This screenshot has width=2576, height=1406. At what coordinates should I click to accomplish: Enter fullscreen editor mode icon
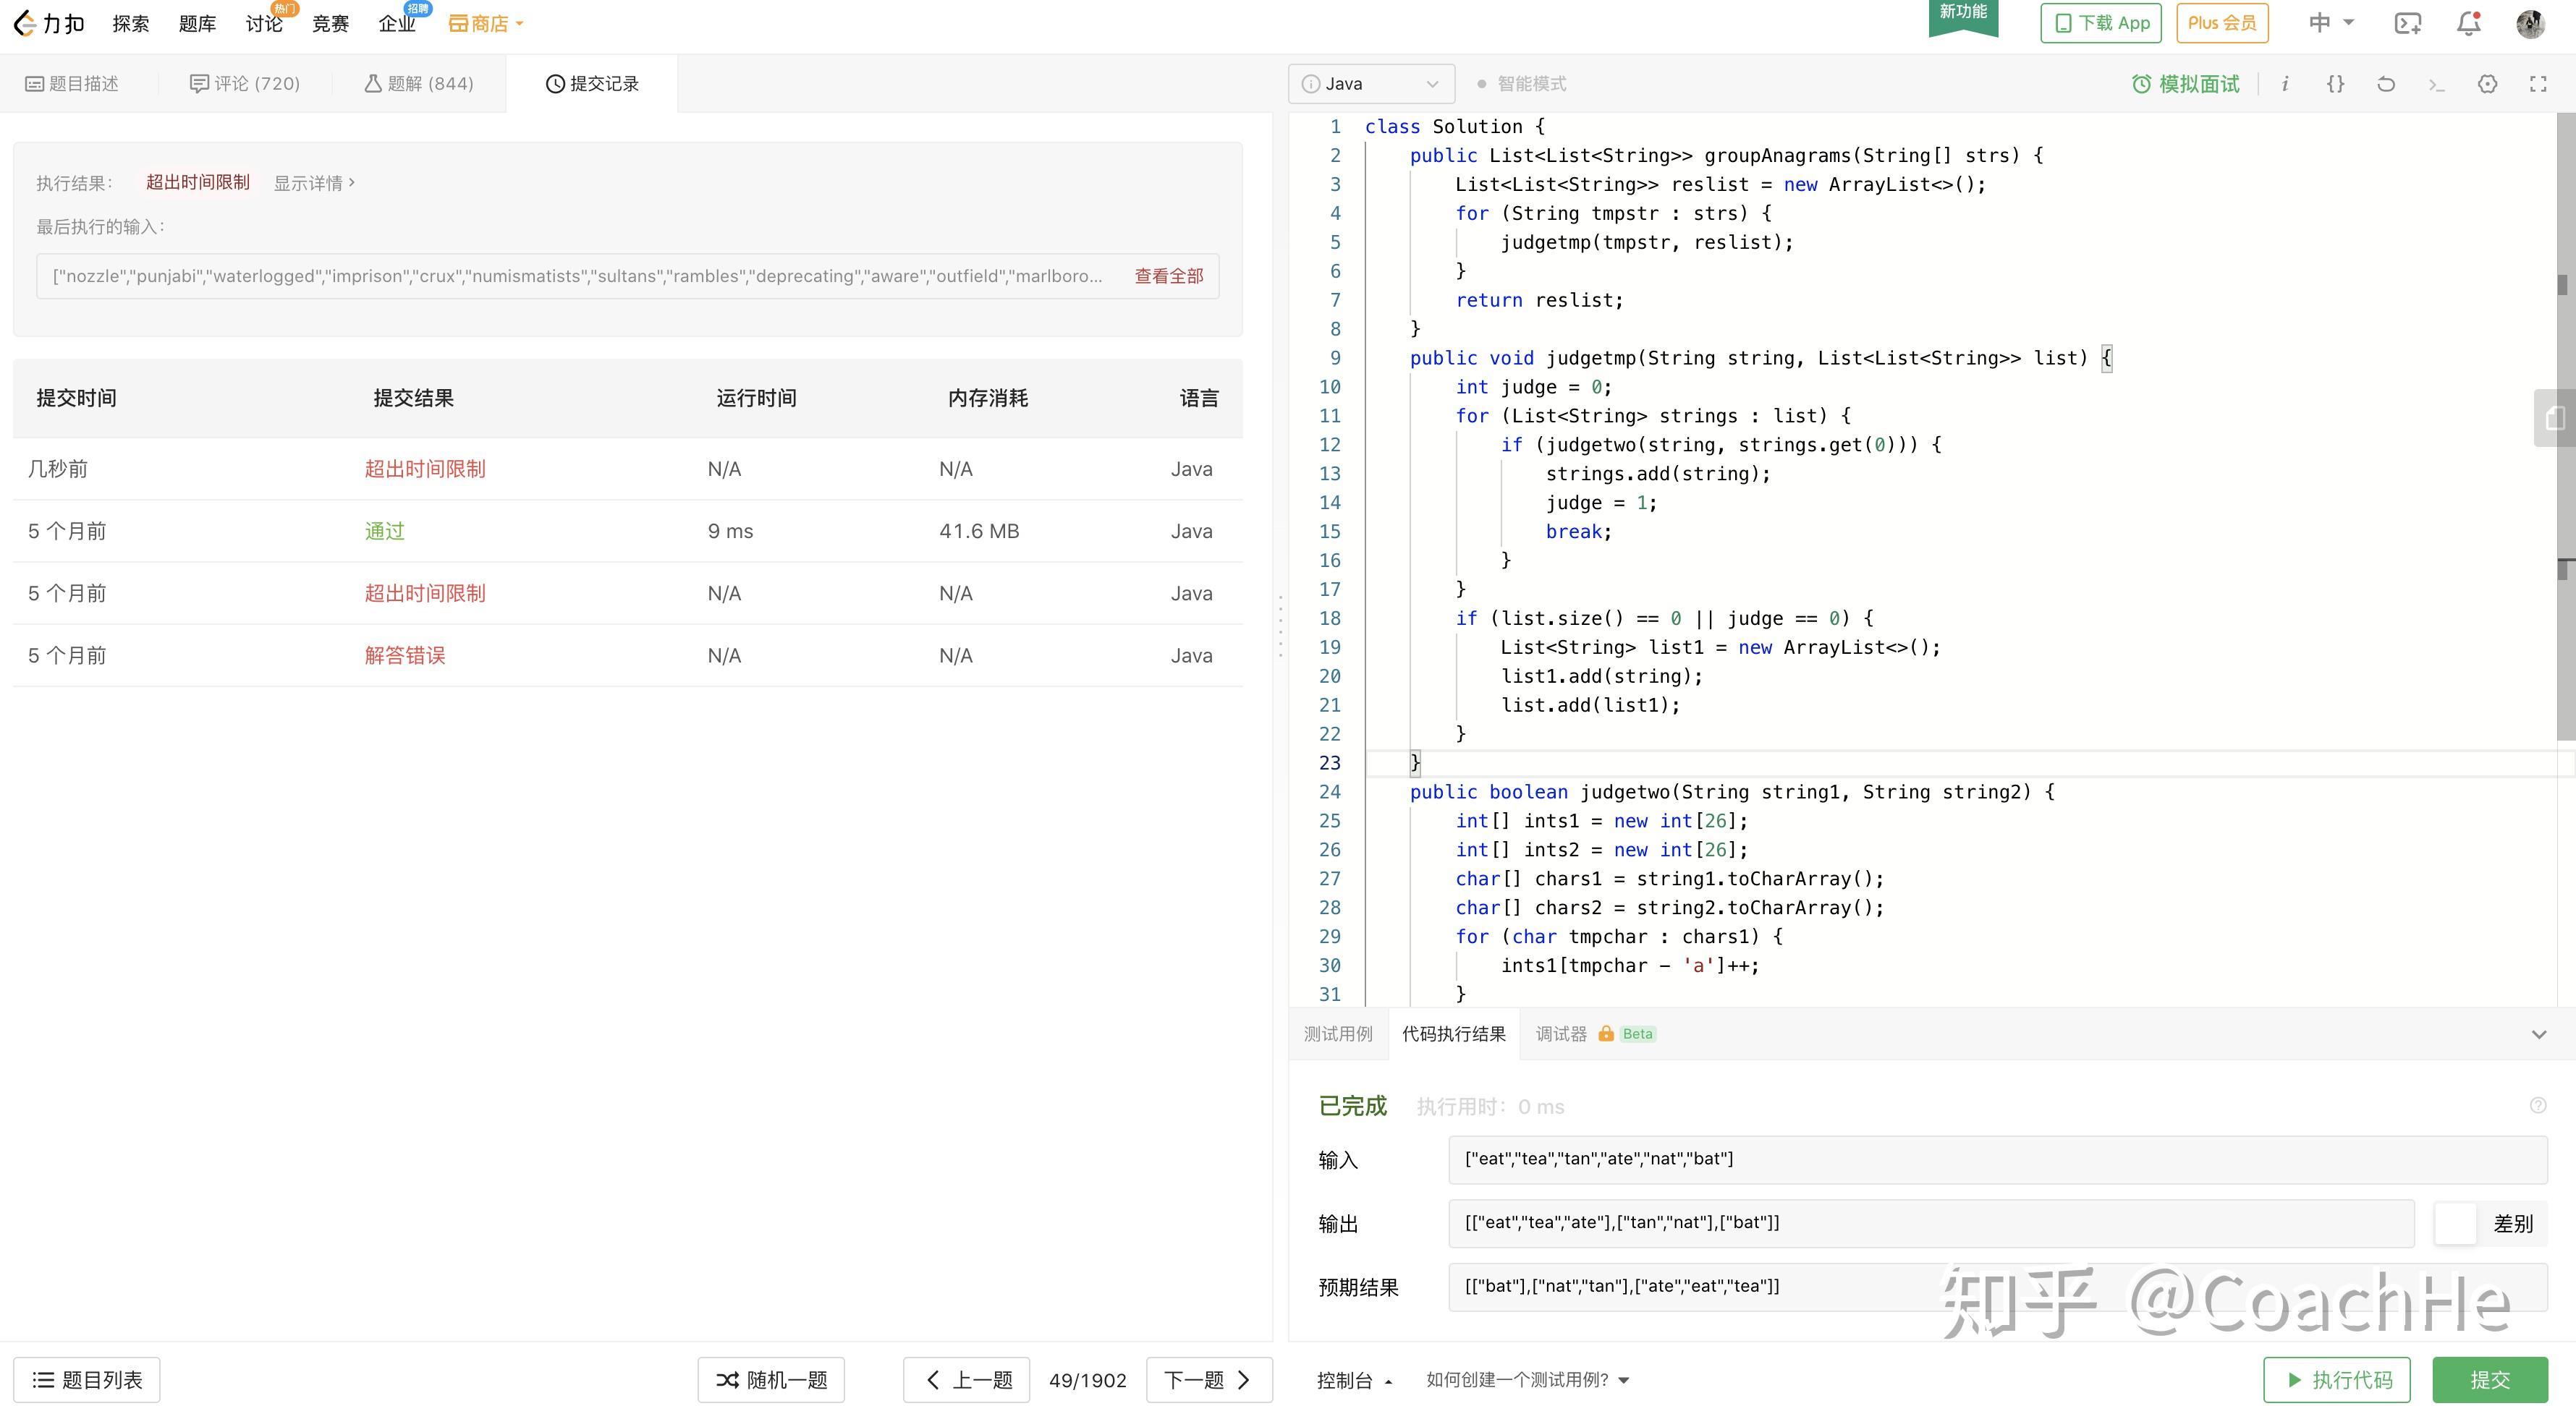click(2538, 84)
